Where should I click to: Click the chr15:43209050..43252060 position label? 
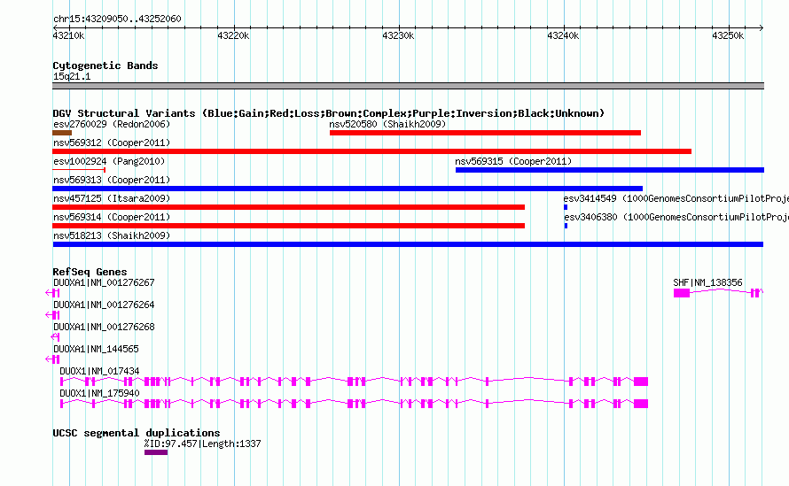tap(117, 19)
